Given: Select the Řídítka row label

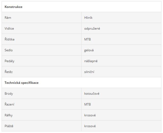Looking at the screenshot, I should (10, 39).
